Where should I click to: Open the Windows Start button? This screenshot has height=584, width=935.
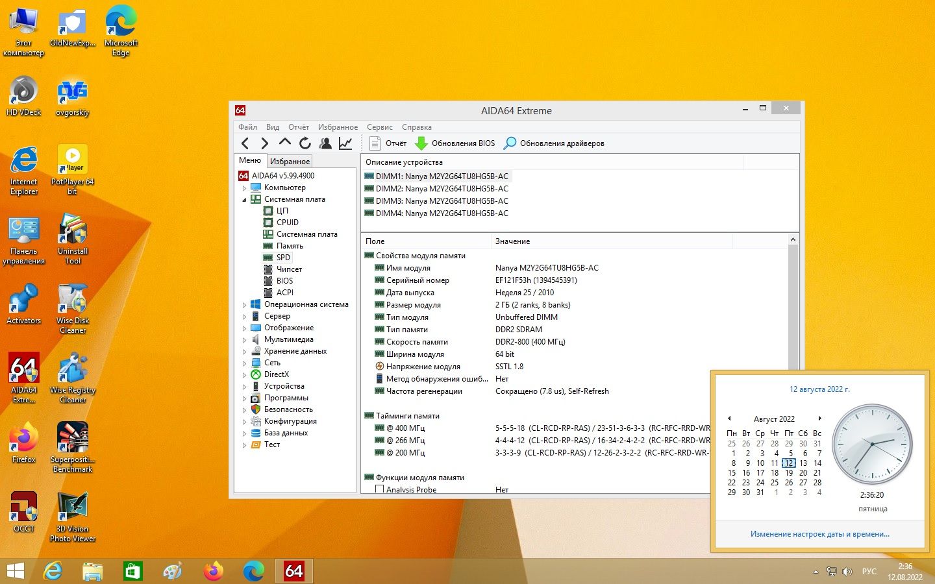tap(16, 571)
